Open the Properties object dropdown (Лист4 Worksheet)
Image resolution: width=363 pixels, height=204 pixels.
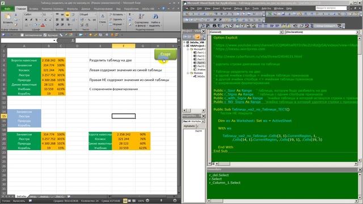point(203,121)
